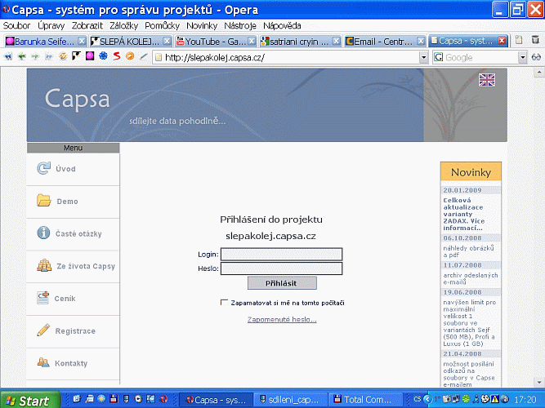Screen dimensions: 545x408
Task: Open Časté otázky info icon
Action: 43,233
